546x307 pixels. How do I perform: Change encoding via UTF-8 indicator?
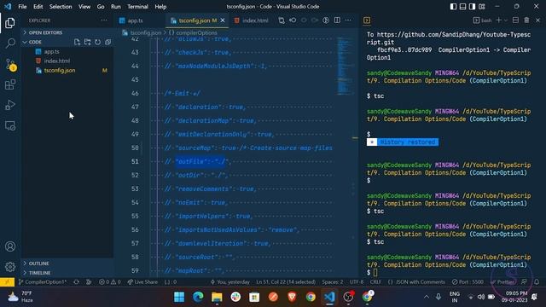pyautogui.click(x=357, y=282)
